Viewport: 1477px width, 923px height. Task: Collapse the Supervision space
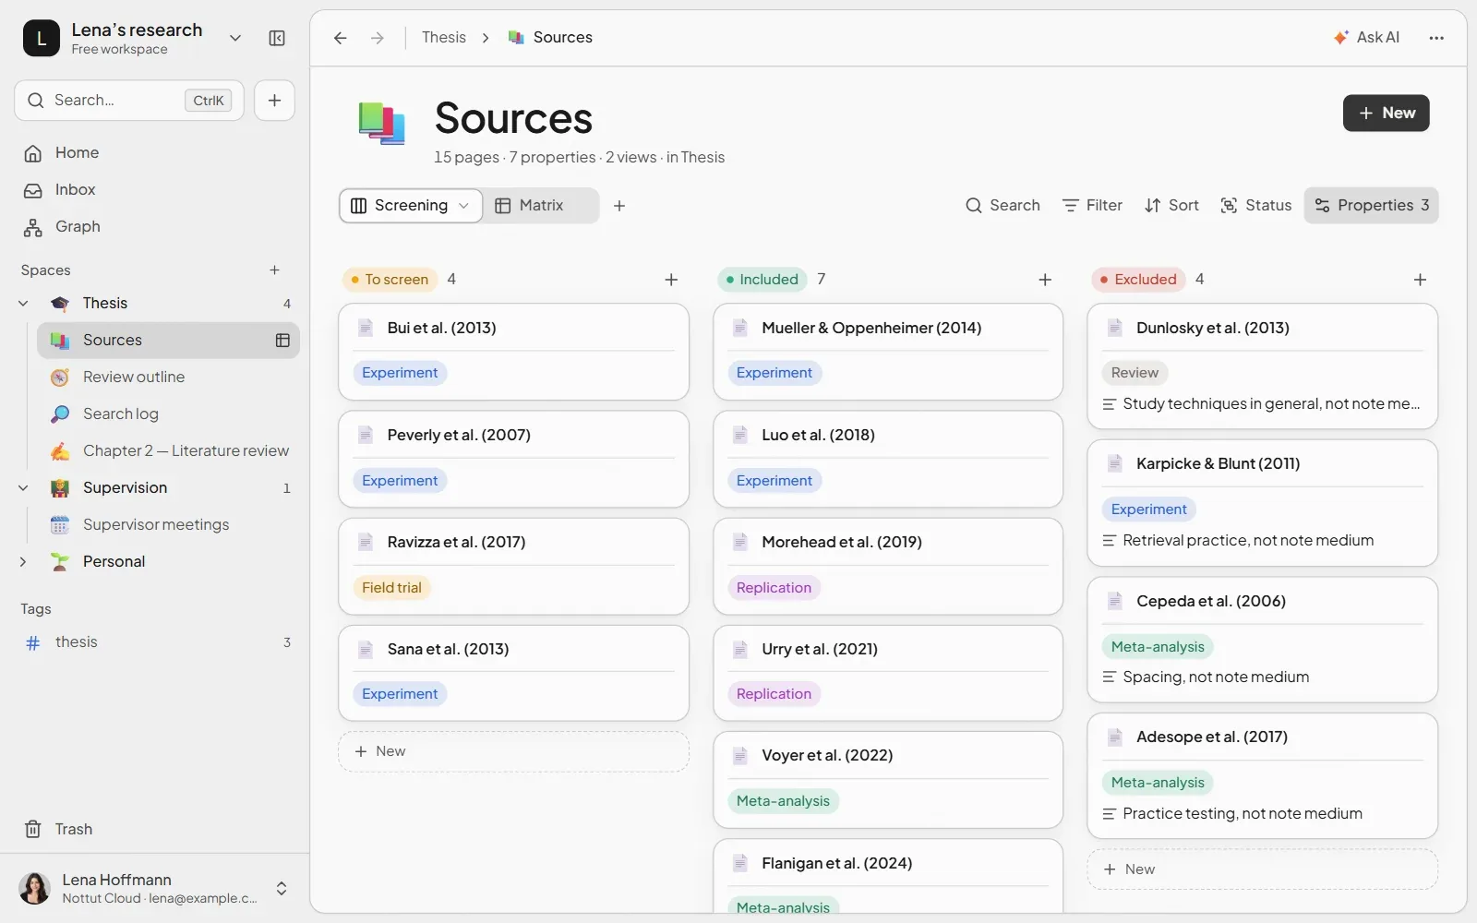tap(23, 488)
